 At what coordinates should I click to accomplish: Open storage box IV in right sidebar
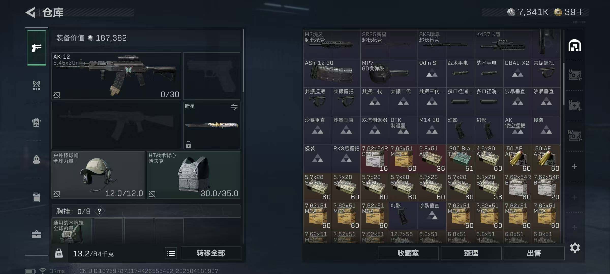[574, 136]
